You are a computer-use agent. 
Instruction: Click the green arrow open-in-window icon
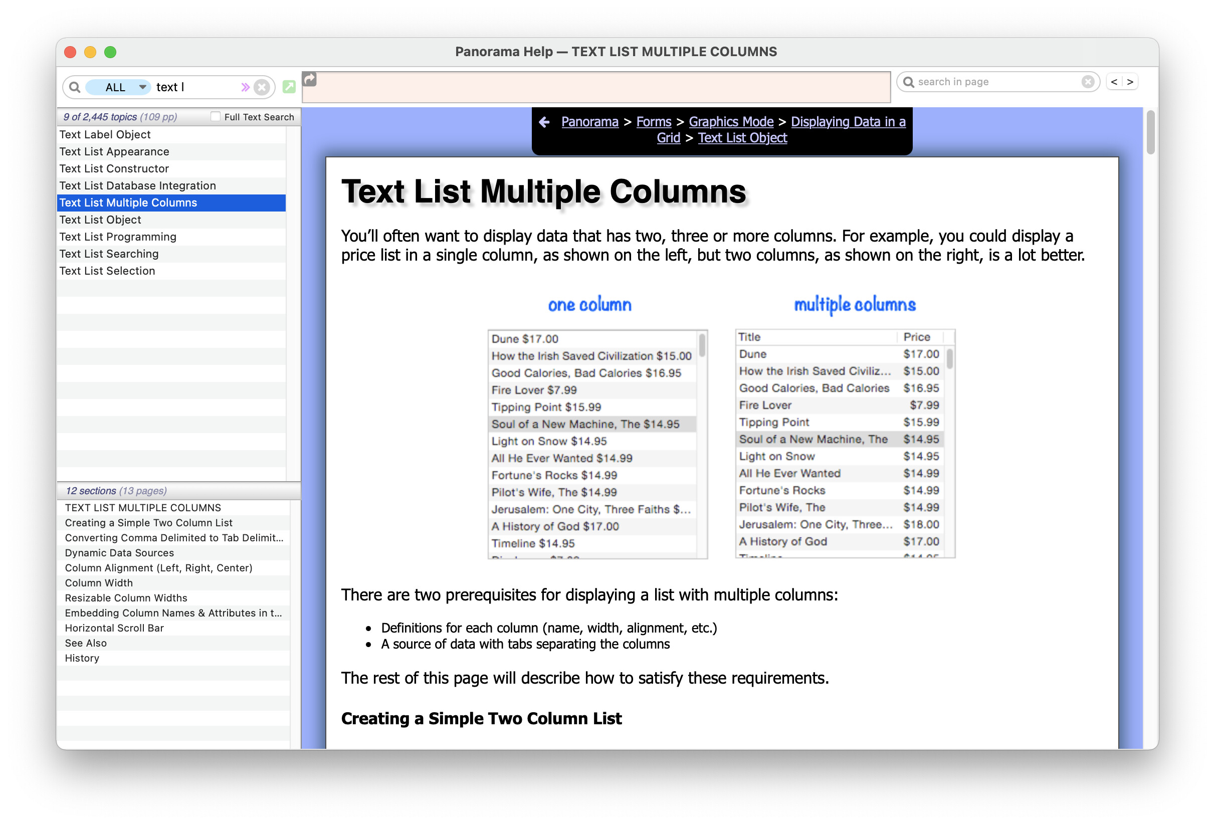point(289,87)
